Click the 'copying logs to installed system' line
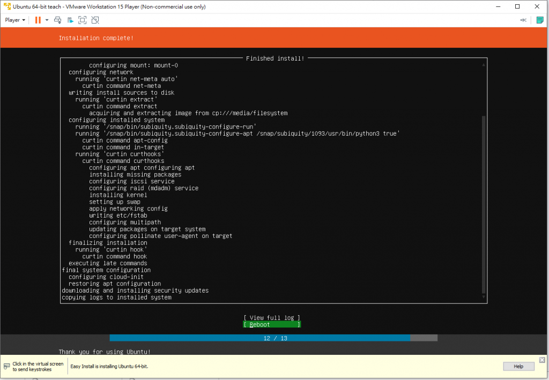549x380 pixels. pos(116,297)
